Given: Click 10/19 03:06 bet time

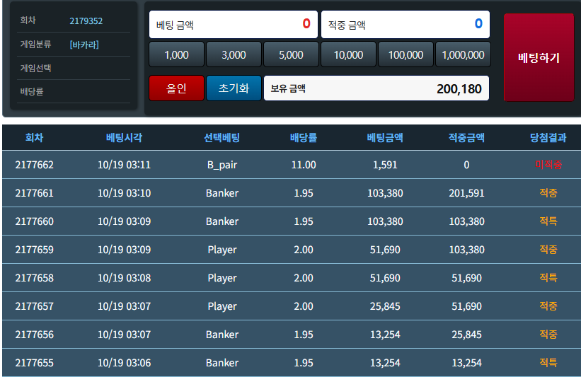Looking at the screenshot, I should [124, 363].
